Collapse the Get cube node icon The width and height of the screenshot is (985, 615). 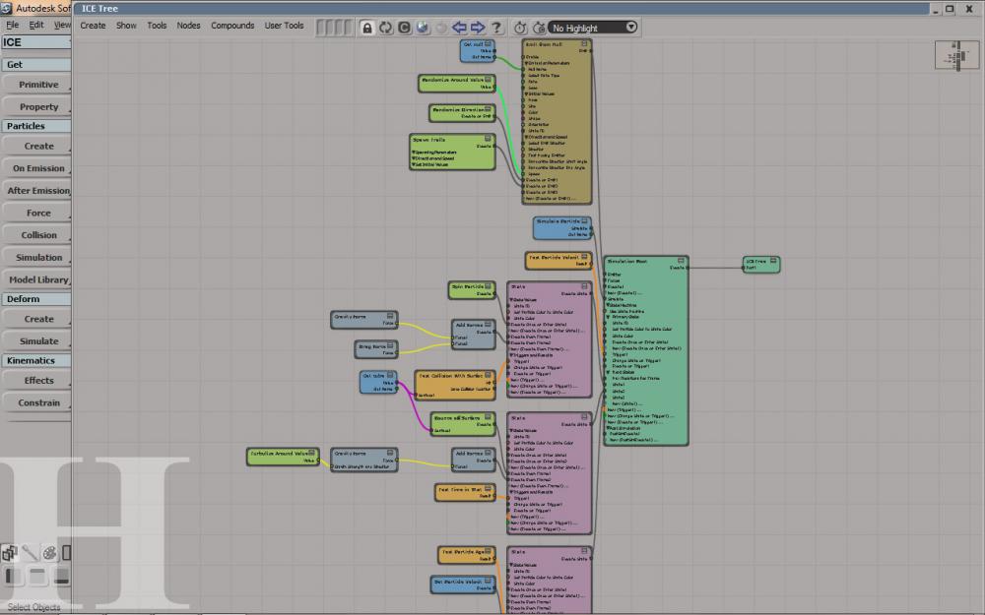click(390, 375)
